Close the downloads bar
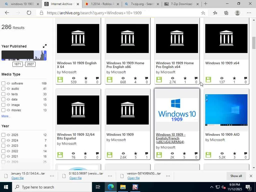256x192 pixels. [x=251, y=176]
